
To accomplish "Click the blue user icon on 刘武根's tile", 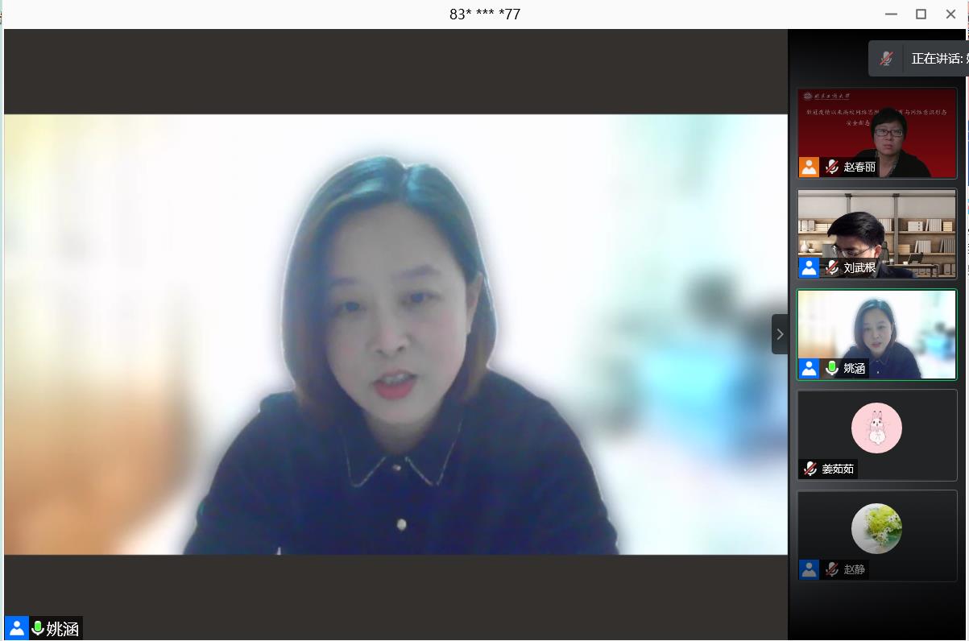I will pos(809,267).
